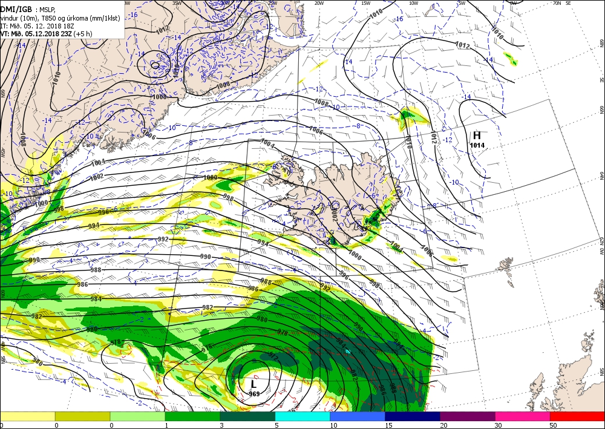This screenshot has width=605, height=429.
Task: Click the '10W' longitude label
Action: point(413,3)
